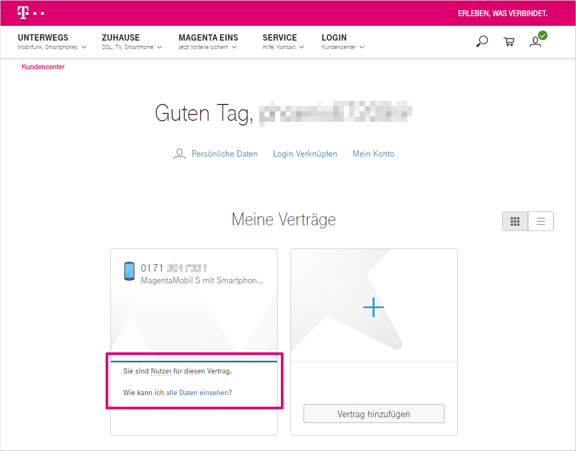Open the MAGENTA EINS menu
Viewport: 576px width, 451px height.
click(208, 37)
